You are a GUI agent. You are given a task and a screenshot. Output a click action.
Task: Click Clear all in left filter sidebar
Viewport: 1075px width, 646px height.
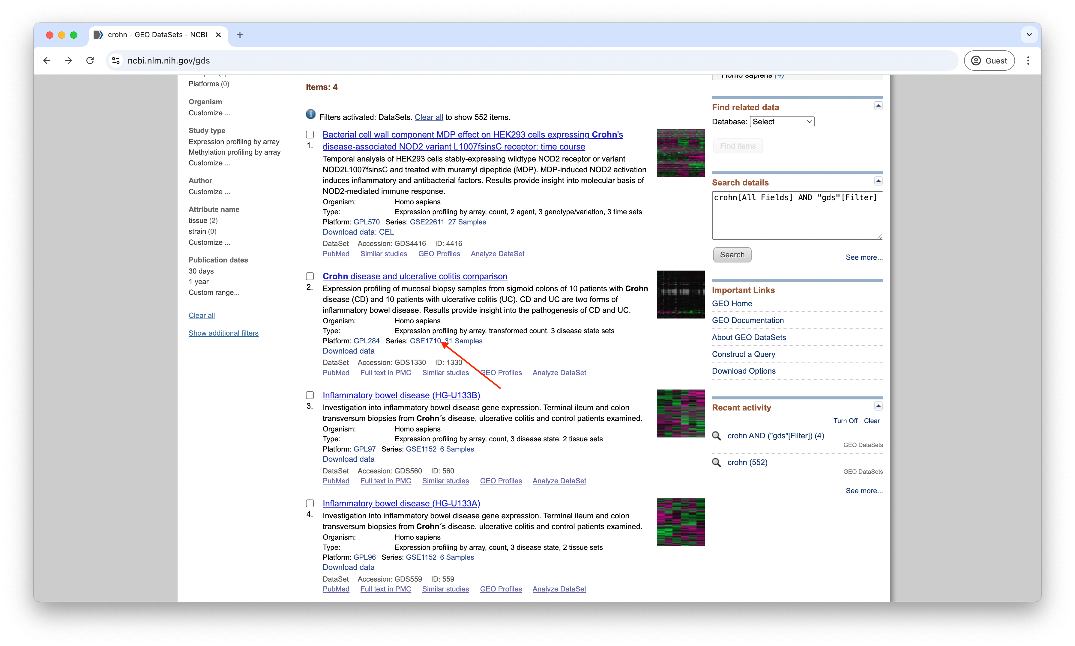(x=202, y=316)
